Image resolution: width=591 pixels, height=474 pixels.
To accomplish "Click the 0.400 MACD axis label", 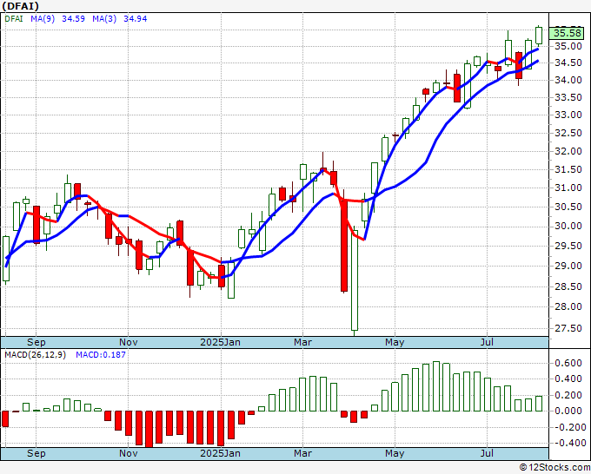I will [x=568, y=379].
